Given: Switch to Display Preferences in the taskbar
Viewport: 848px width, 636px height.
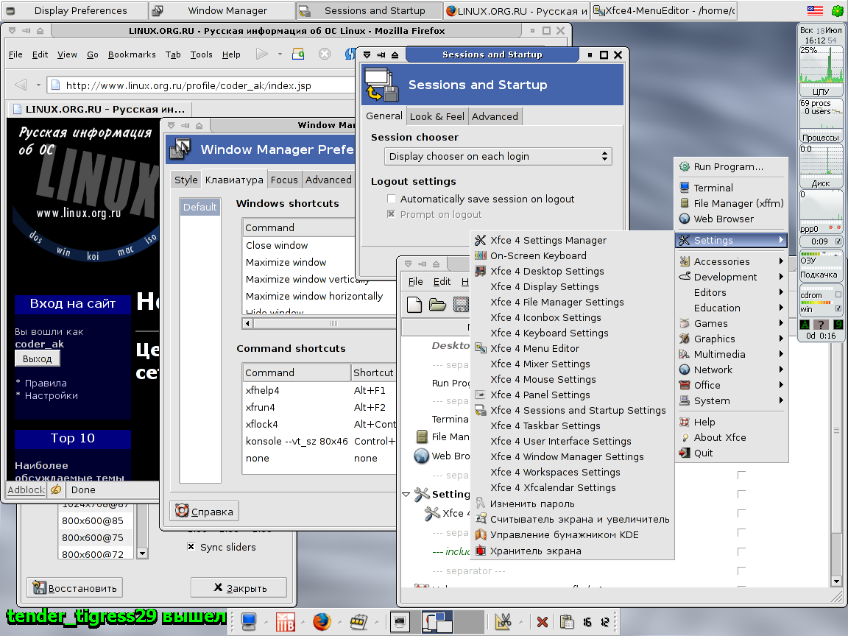Looking at the screenshot, I should click(74, 10).
